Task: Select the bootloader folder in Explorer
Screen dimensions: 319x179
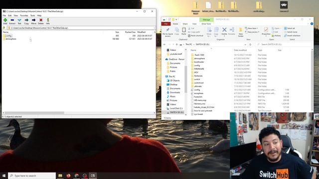Action: 197,62
